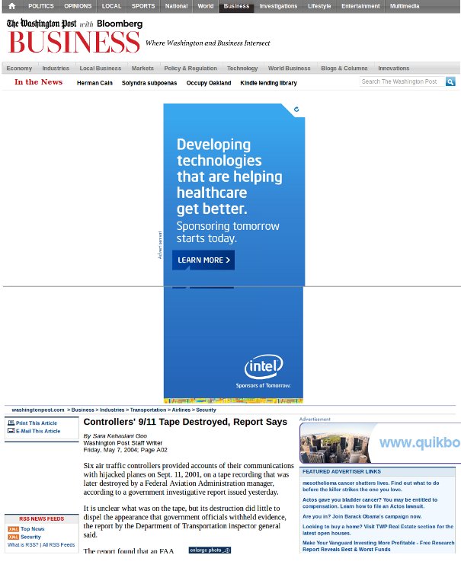Screen dimensions: 461x571
Task: Select the Economy subsection tab
Action: [x=19, y=68]
